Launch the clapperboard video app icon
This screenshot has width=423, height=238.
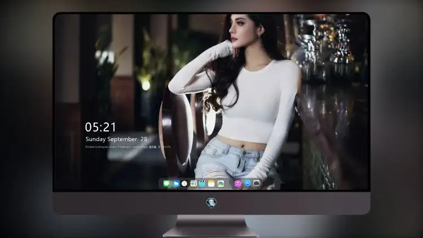(202, 184)
